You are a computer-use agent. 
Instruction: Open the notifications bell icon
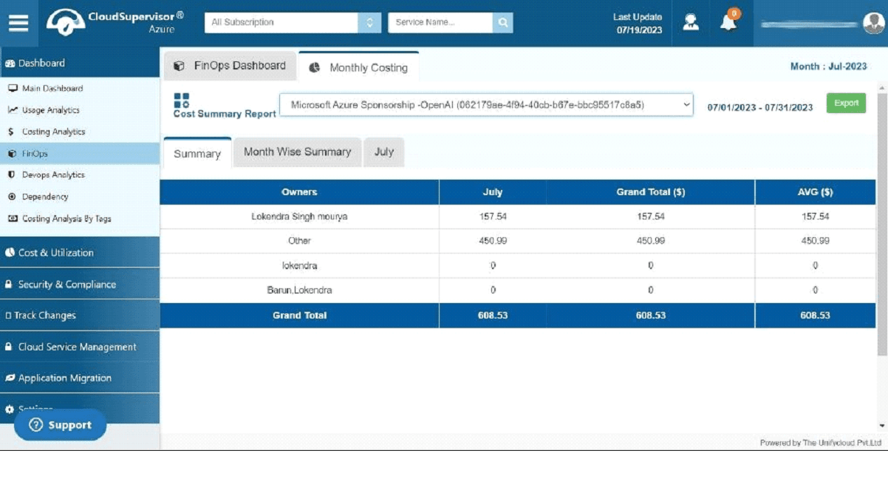tap(728, 21)
